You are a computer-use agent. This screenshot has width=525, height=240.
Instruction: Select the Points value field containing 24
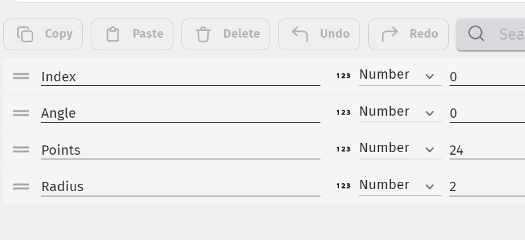click(x=487, y=150)
